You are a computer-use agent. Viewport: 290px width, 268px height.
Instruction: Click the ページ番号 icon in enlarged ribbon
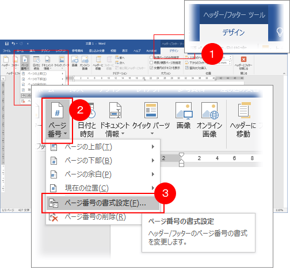click(57, 110)
